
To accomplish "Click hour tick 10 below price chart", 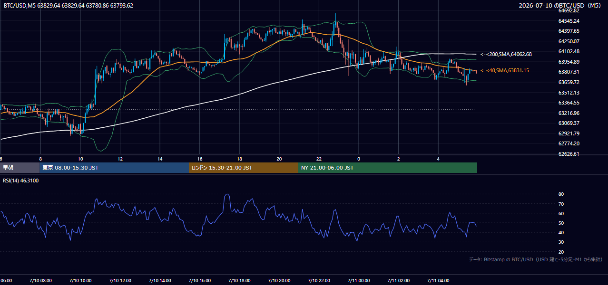I will click(x=80, y=159).
